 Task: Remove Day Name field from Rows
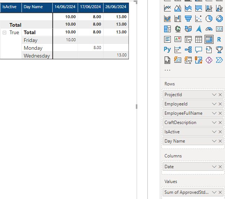220,141
